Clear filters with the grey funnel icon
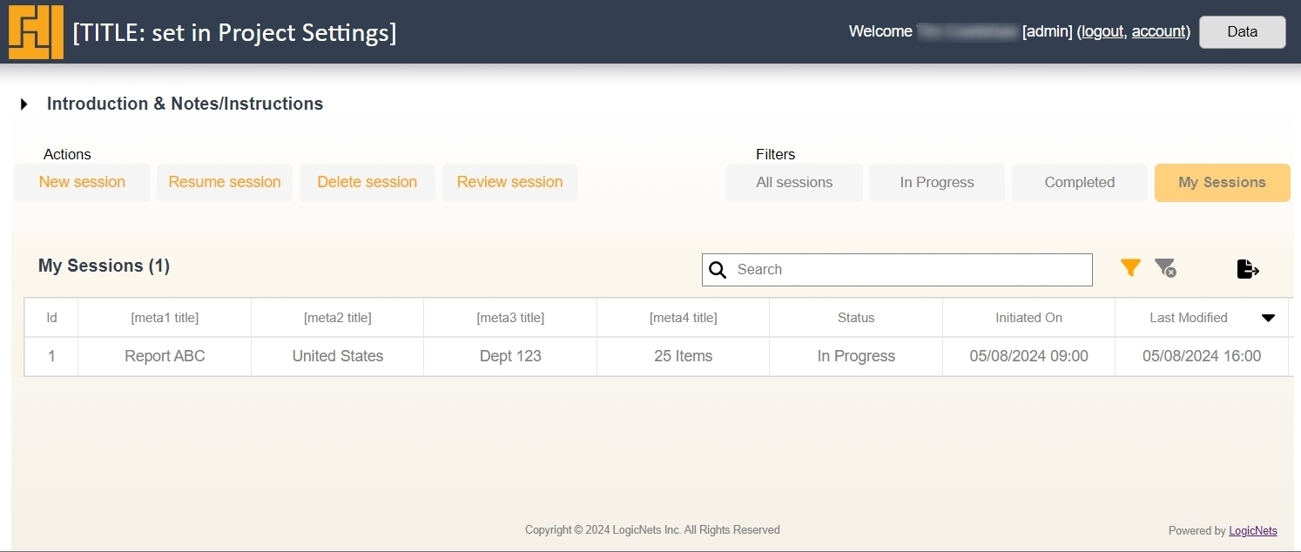 click(1165, 268)
